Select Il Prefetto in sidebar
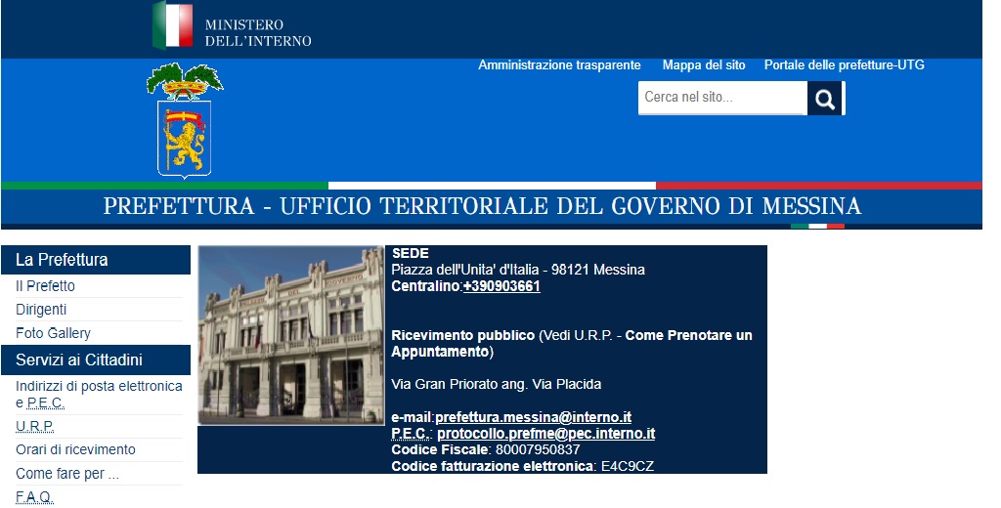 (45, 286)
